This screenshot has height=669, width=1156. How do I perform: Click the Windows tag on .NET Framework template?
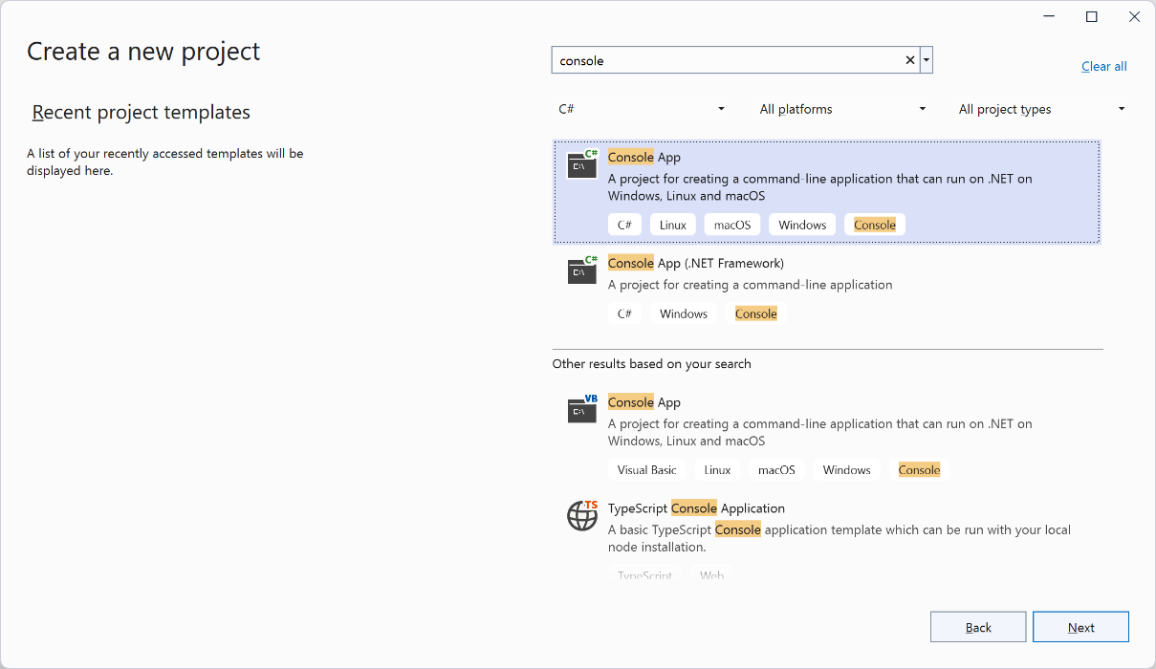point(684,313)
